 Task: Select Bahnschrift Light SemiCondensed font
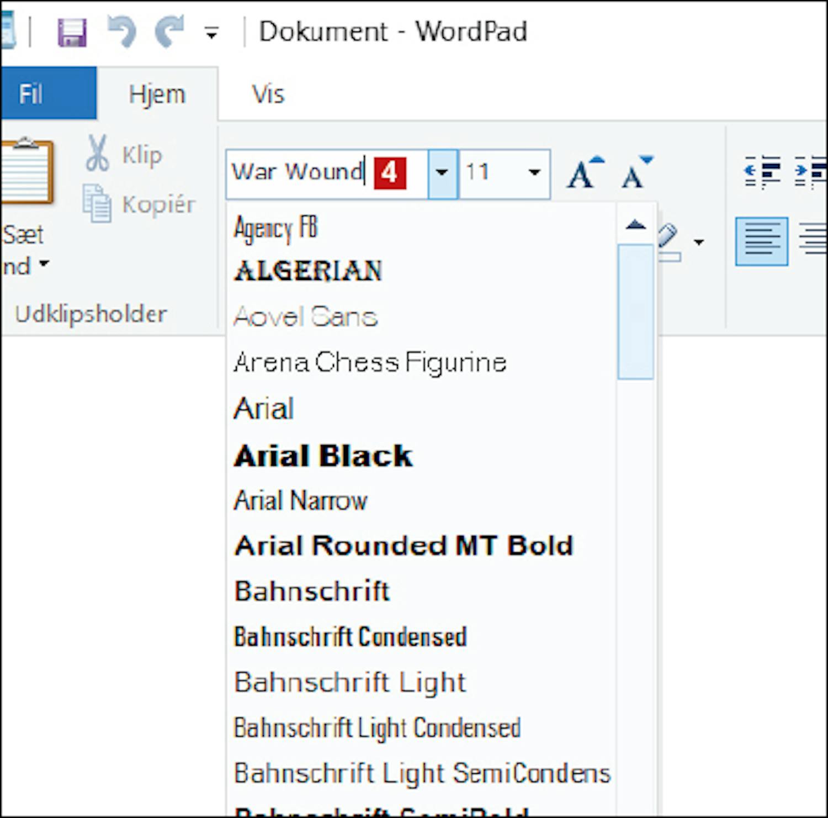421,773
